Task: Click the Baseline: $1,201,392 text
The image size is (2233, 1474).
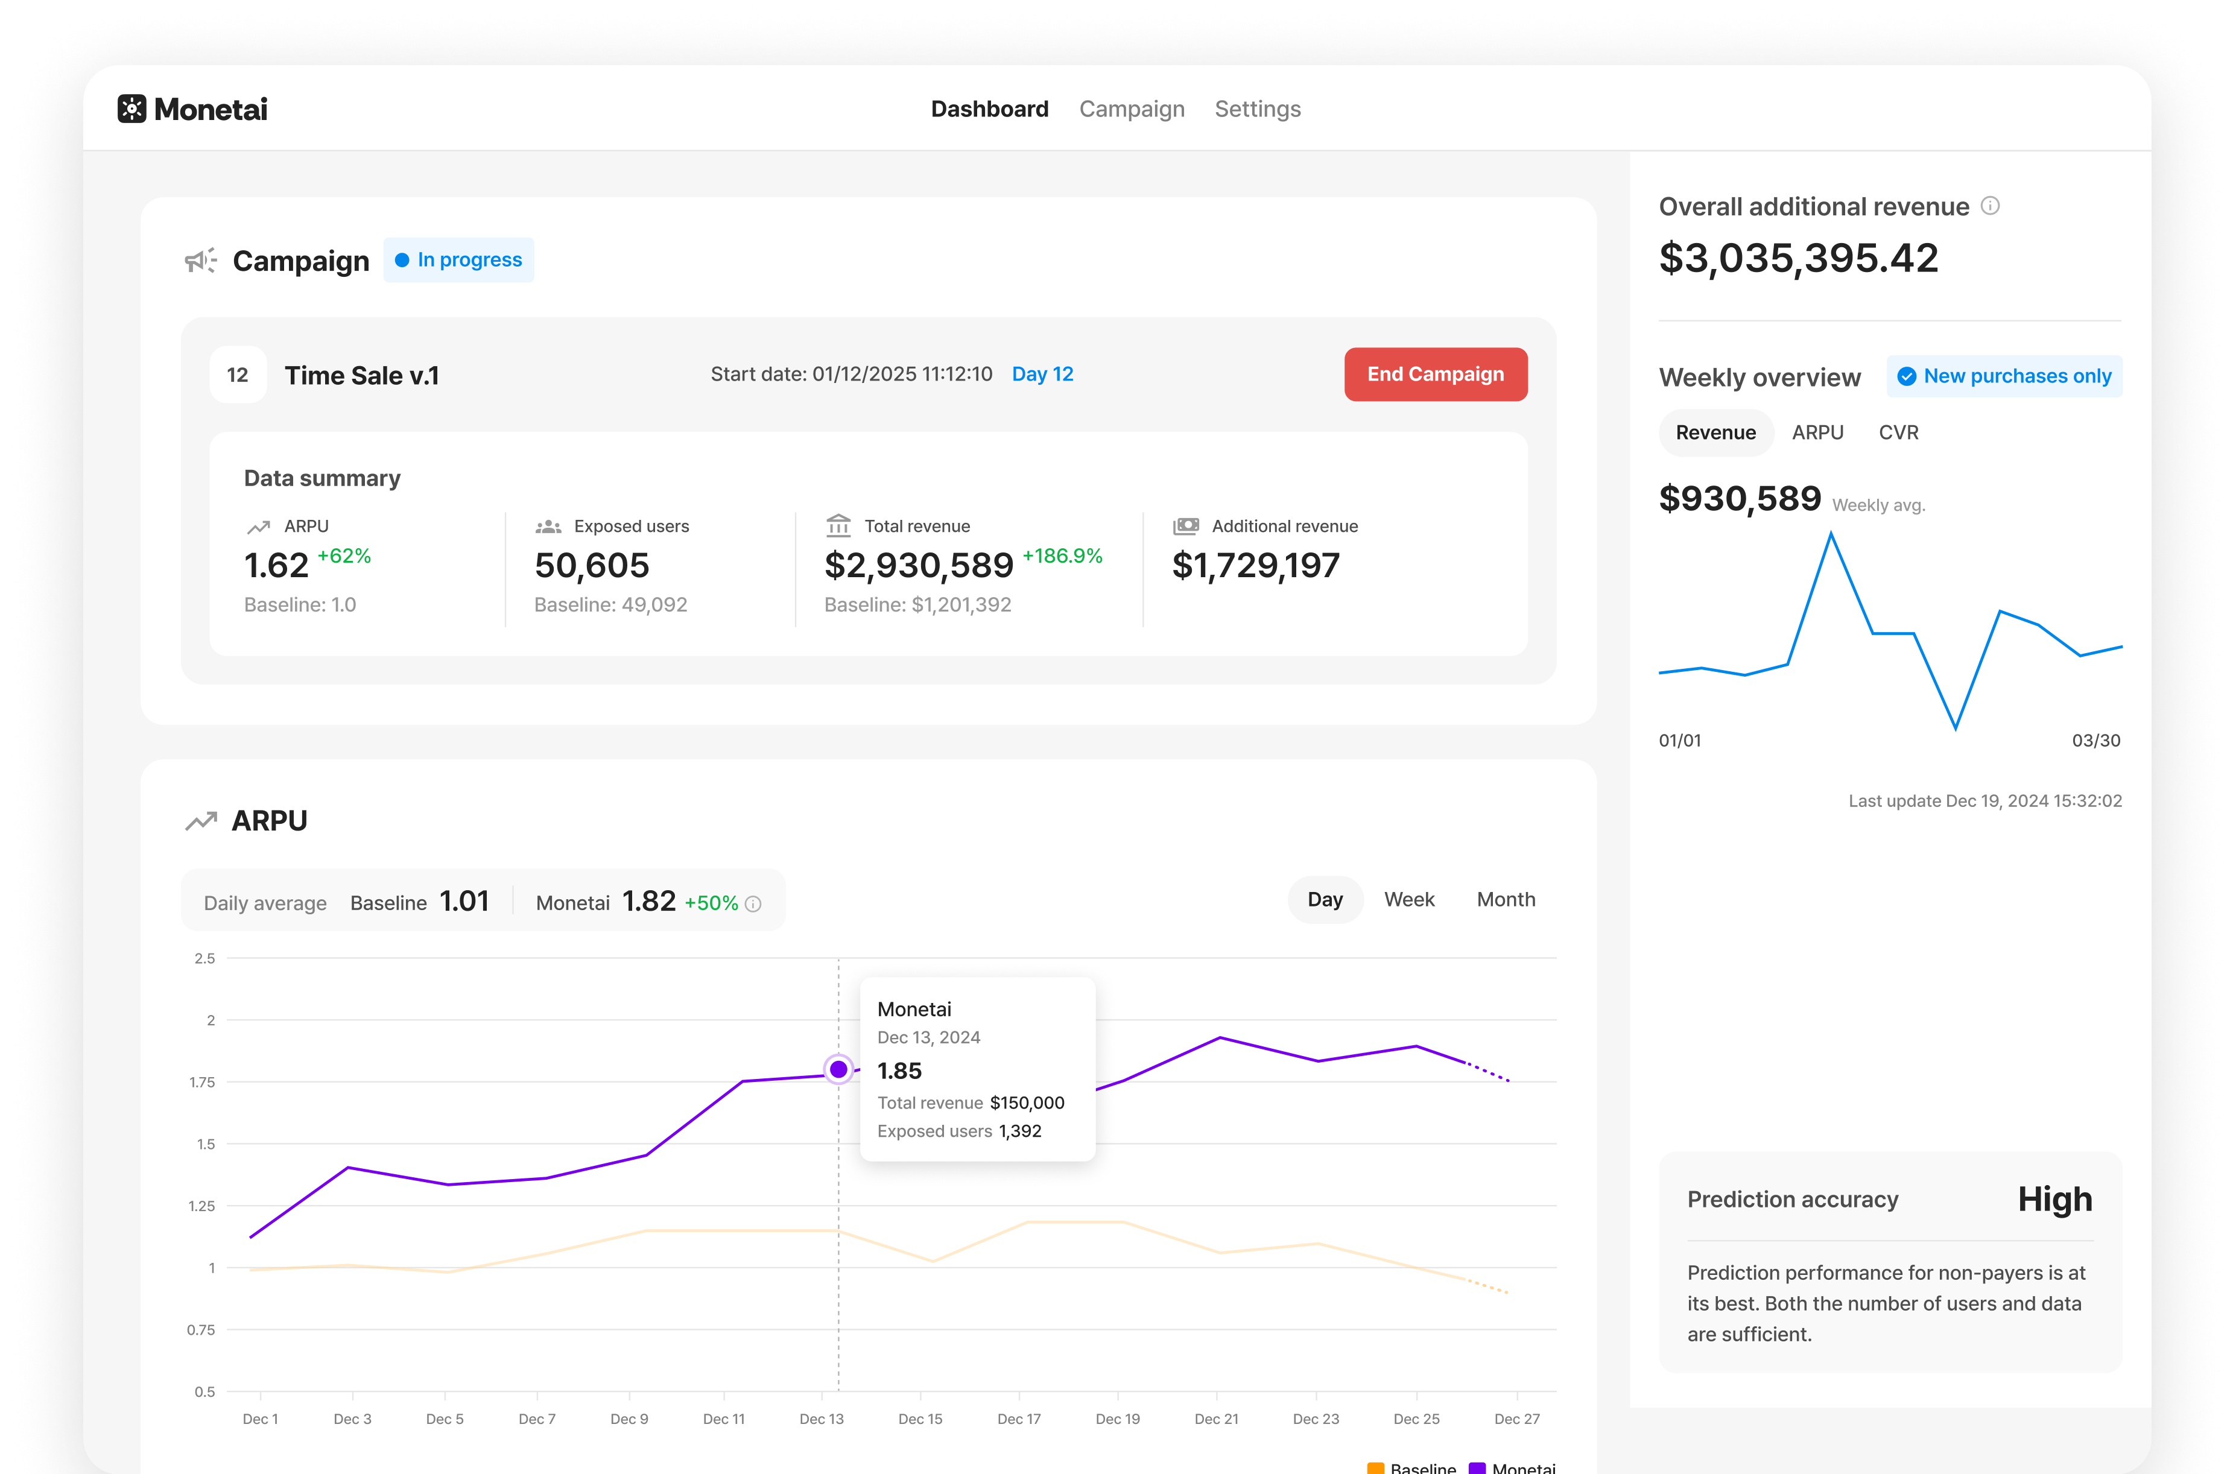Action: 917,604
